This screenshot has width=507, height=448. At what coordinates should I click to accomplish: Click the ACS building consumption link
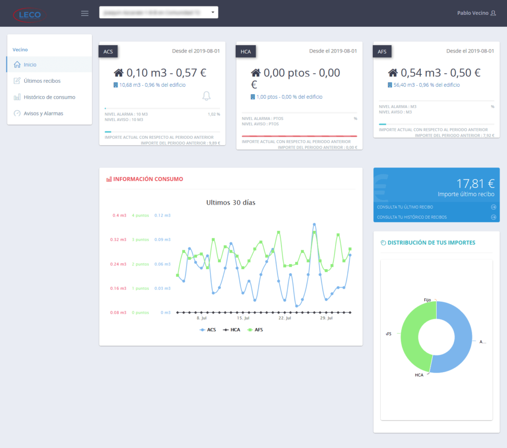tap(152, 85)
